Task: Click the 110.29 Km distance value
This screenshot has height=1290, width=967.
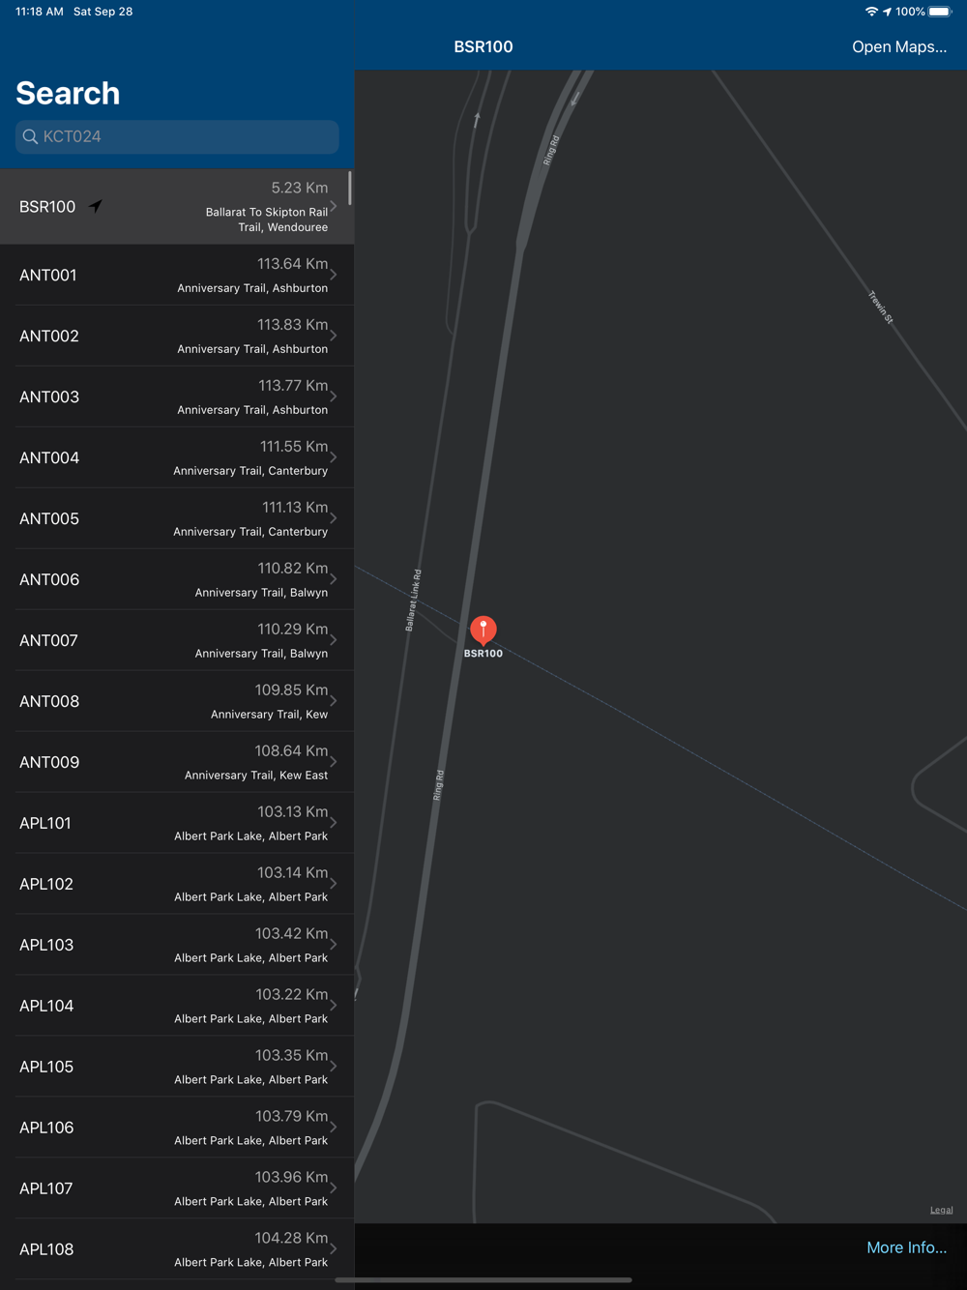Action: coord(292,630)
